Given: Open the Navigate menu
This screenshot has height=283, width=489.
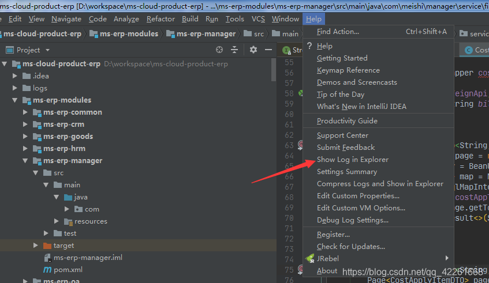Looking at the screenshot, I should point(66,19).
